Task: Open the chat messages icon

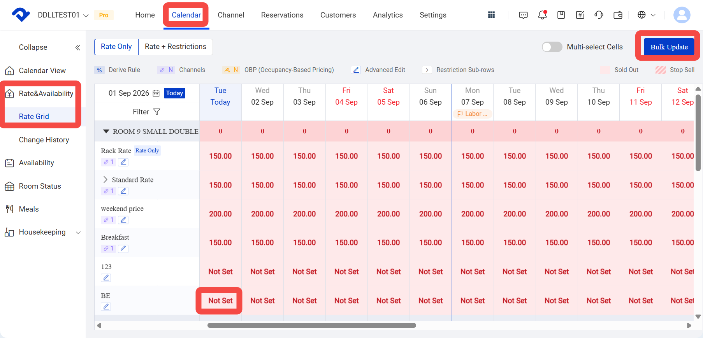Action: click(x=523, y=15)
